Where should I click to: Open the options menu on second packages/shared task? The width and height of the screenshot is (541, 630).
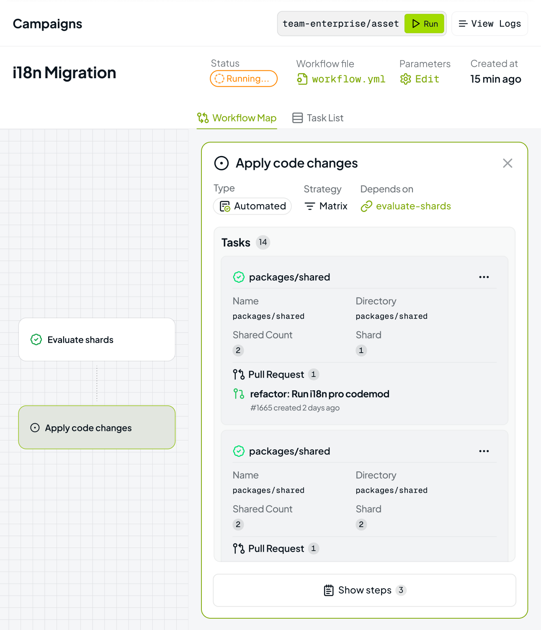(484, 451)
